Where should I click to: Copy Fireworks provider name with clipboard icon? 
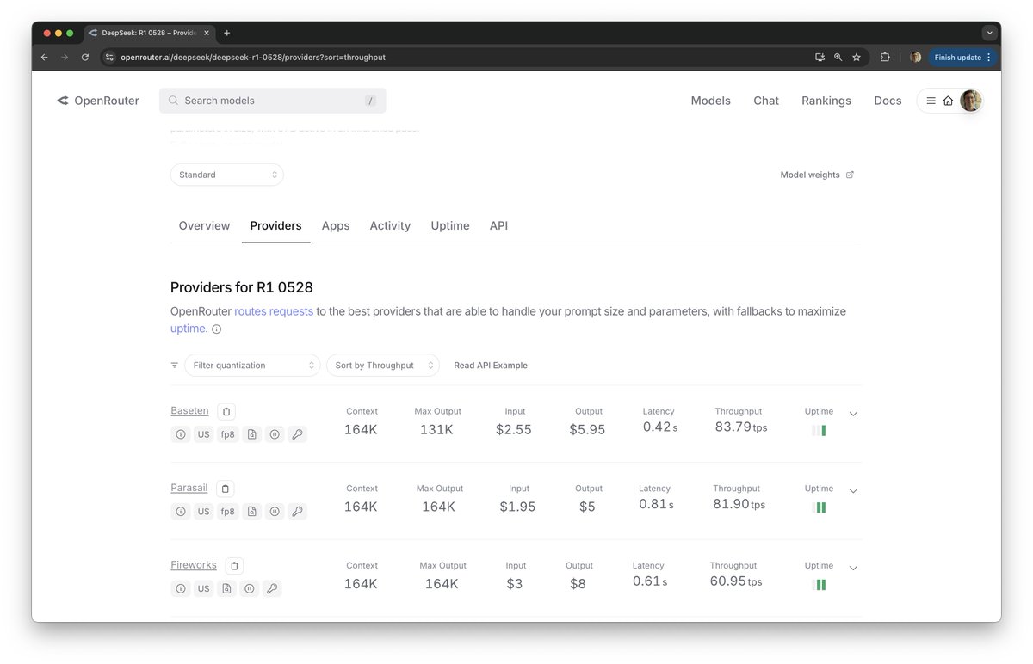point(235,566)
